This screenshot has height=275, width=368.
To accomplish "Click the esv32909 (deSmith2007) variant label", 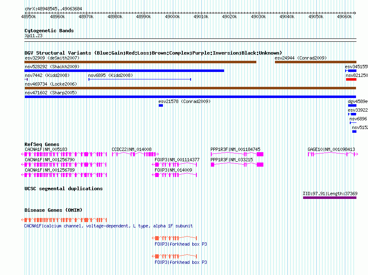I will 52,58.
